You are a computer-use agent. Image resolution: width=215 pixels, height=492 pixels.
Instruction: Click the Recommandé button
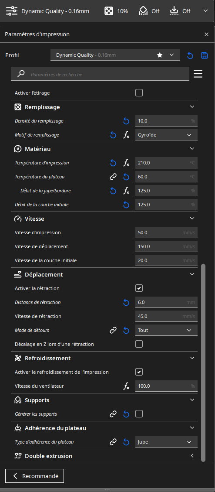[34, 476]
